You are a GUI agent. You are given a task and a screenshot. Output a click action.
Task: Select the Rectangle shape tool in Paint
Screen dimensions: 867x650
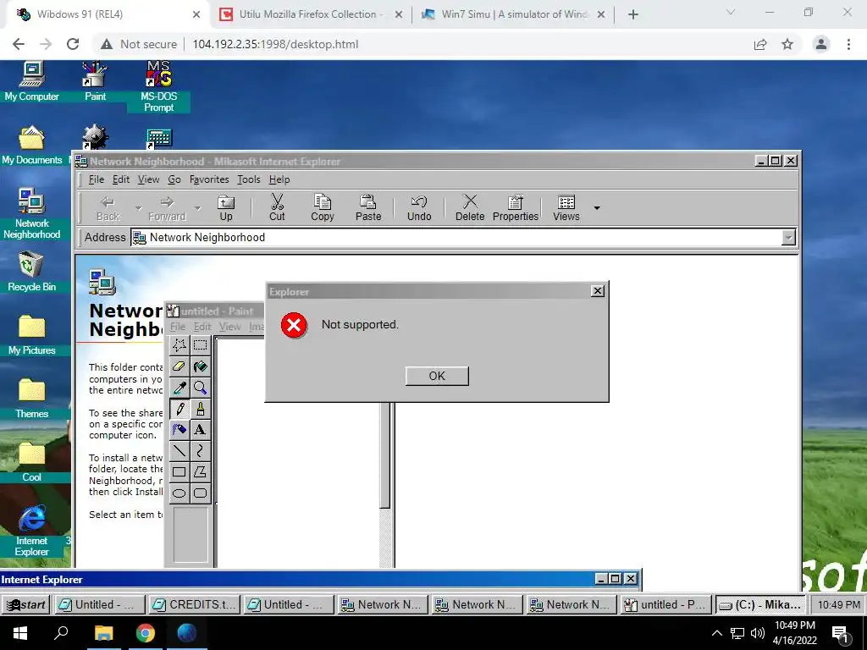pyautogui.click(x=179, y=472)
